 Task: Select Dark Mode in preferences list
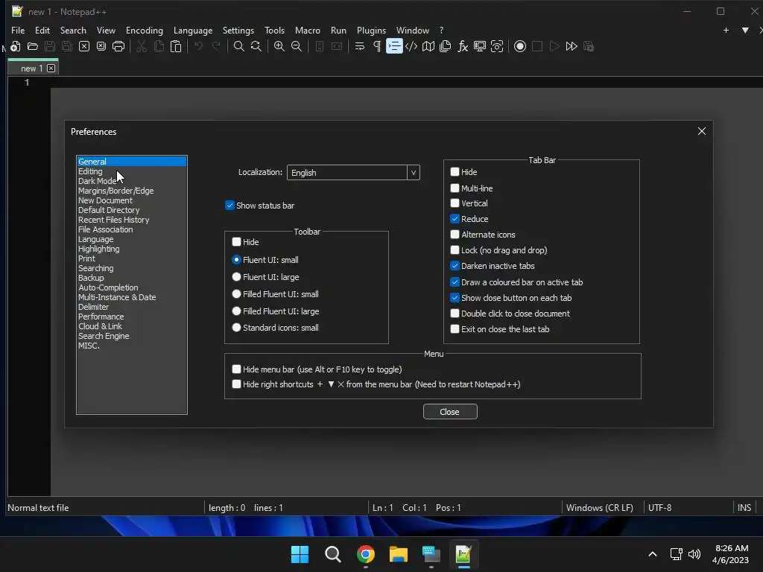[98, 181]
